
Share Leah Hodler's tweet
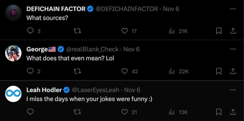point(233,112)
